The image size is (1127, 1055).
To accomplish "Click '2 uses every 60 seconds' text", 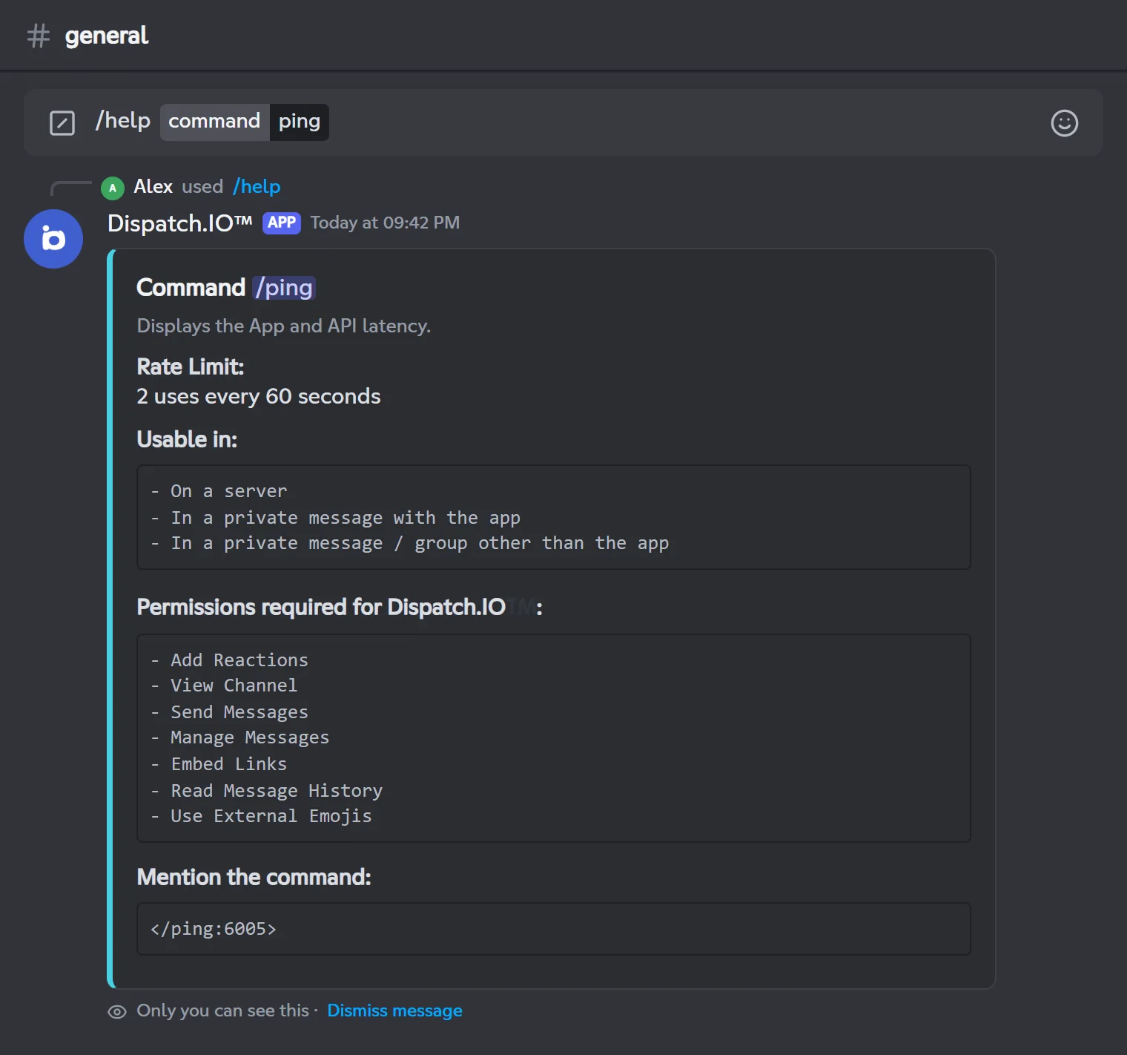I will click(259, 396).
